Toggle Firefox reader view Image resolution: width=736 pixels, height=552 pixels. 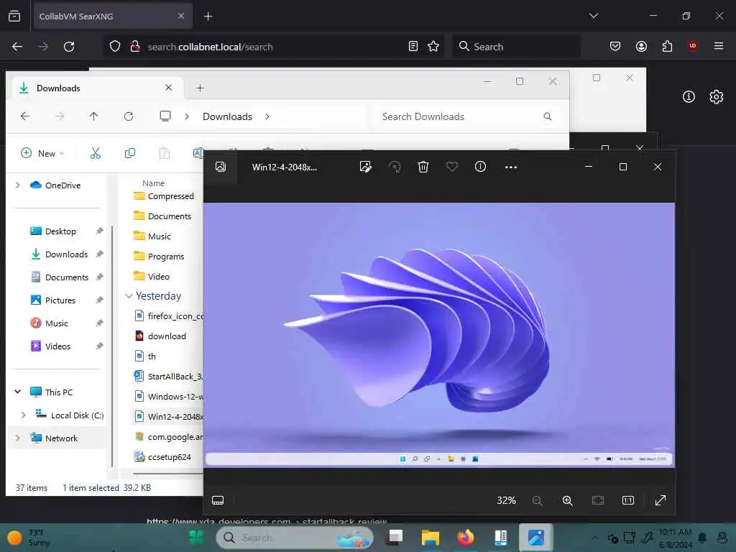point(413,46)
